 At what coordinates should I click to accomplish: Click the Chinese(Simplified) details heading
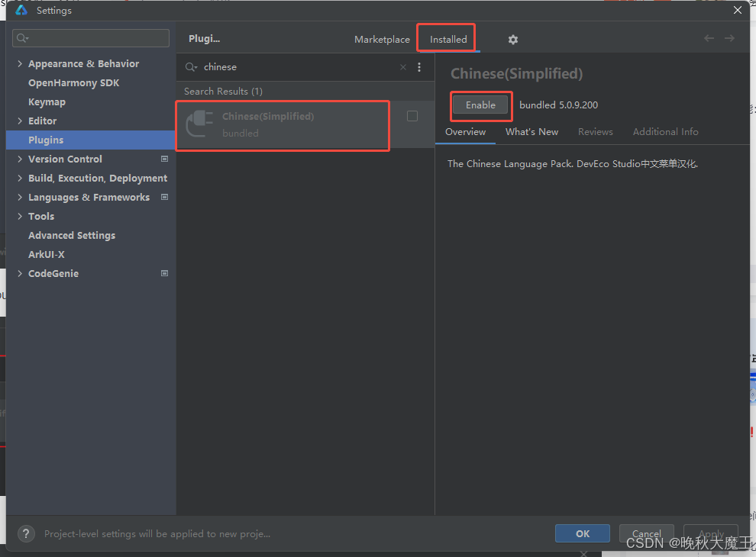tap(516, 74)
